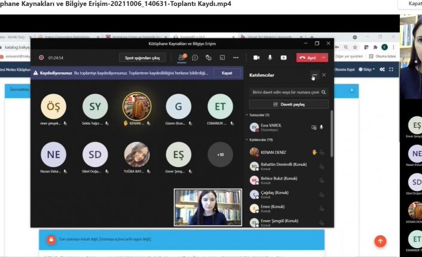
Task: Click the invite someone search field
Action: tap(284, 92)
